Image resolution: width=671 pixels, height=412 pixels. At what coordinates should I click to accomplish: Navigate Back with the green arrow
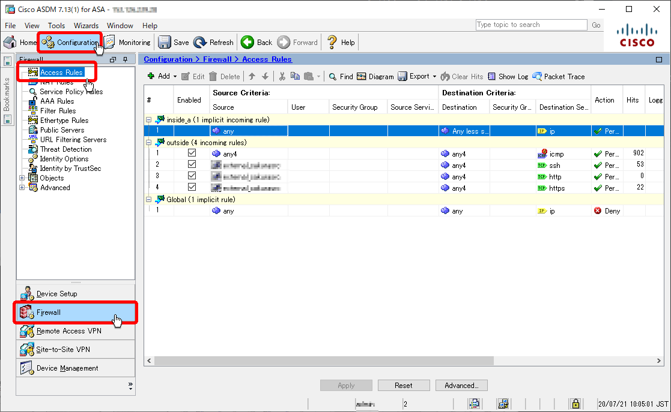pos(256,43)
